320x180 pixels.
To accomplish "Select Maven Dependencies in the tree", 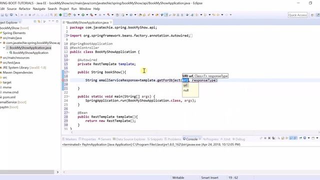I will pos(17,72).
